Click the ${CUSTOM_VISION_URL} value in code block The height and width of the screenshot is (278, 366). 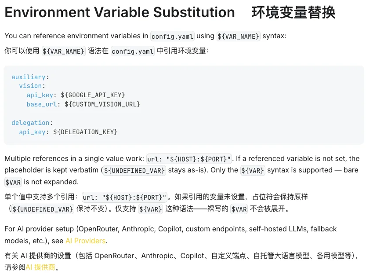(x=102, y=104)
